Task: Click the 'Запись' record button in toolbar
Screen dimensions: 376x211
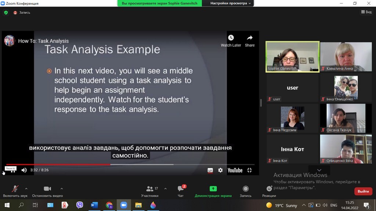Action: [246, 191]
